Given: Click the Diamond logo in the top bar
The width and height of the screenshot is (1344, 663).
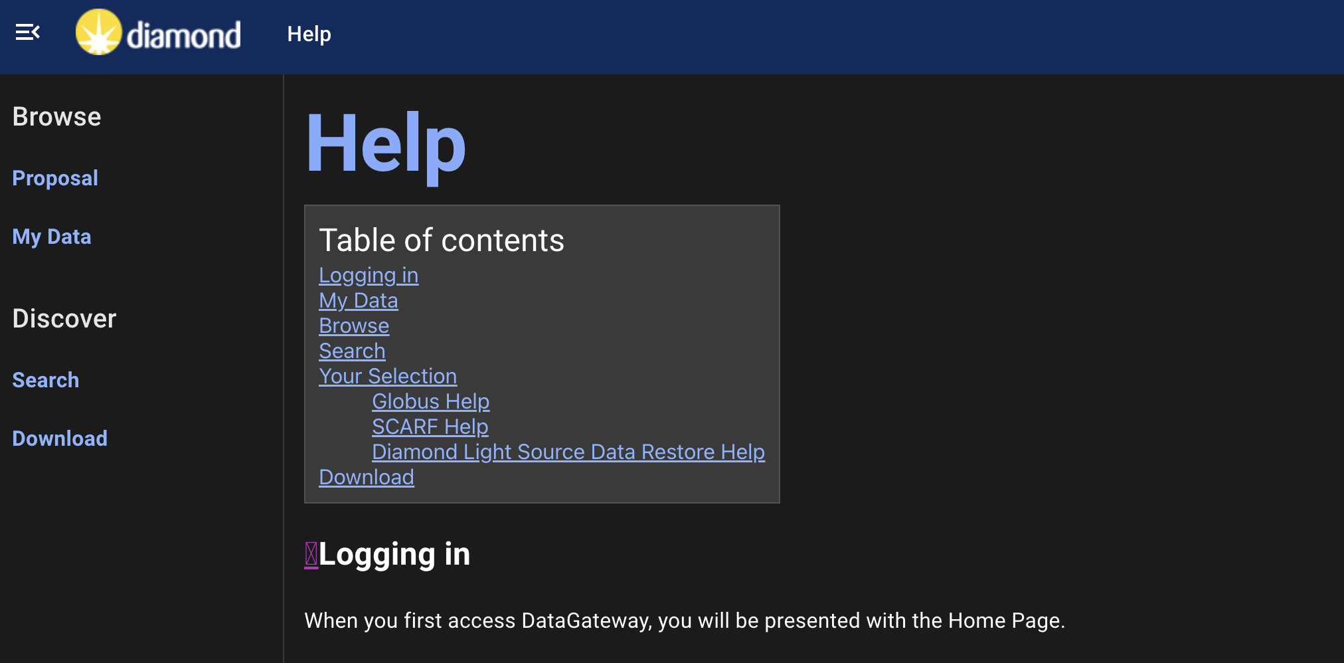Looking at the screenshot, I should [x=158, y=34].
